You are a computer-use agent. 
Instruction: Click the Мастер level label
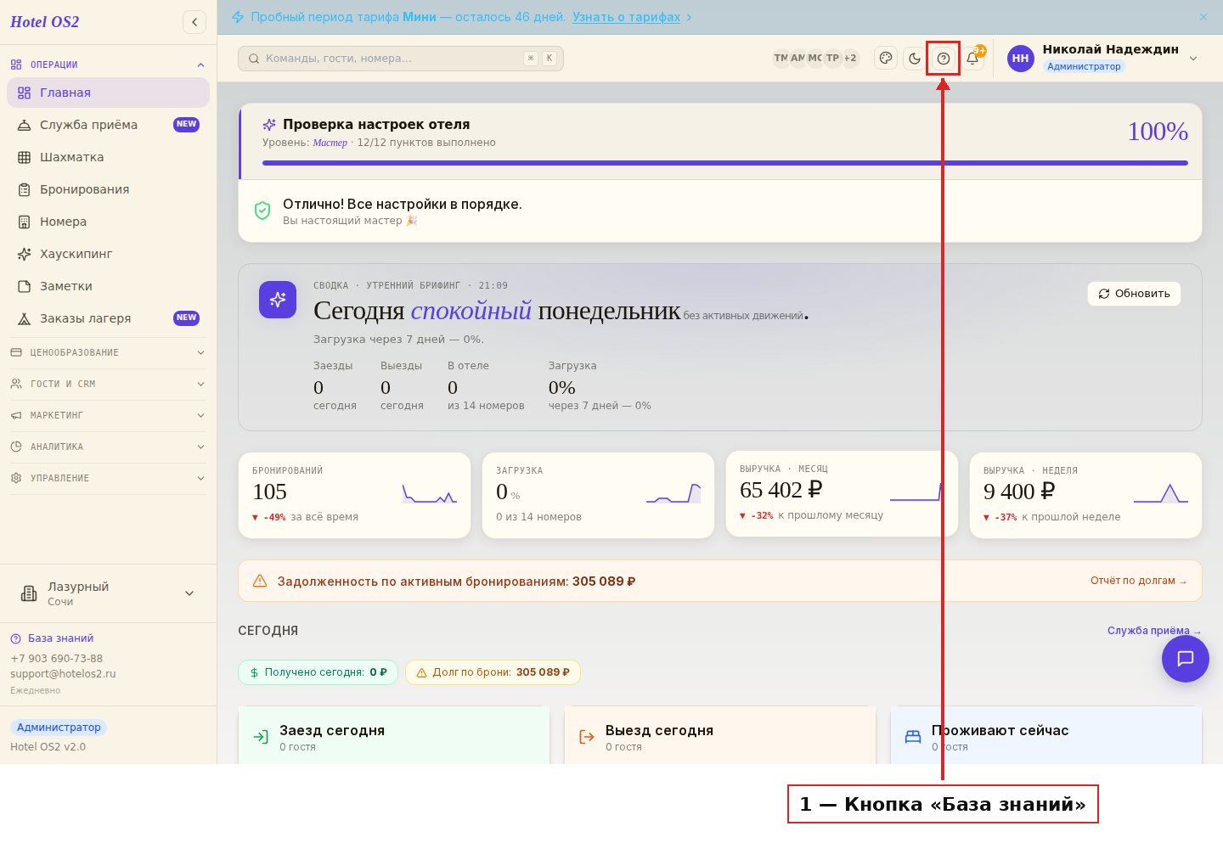pos(330,143)
